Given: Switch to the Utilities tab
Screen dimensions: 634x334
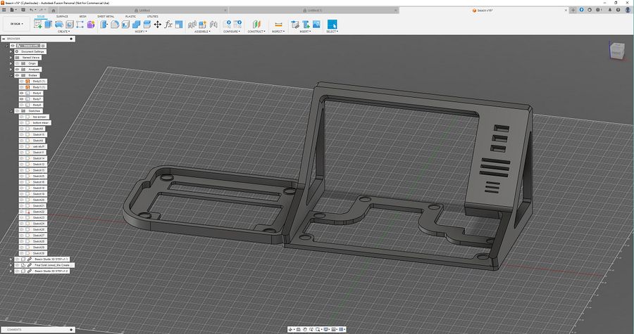Looking at the screenshot, I should point(152,17).
